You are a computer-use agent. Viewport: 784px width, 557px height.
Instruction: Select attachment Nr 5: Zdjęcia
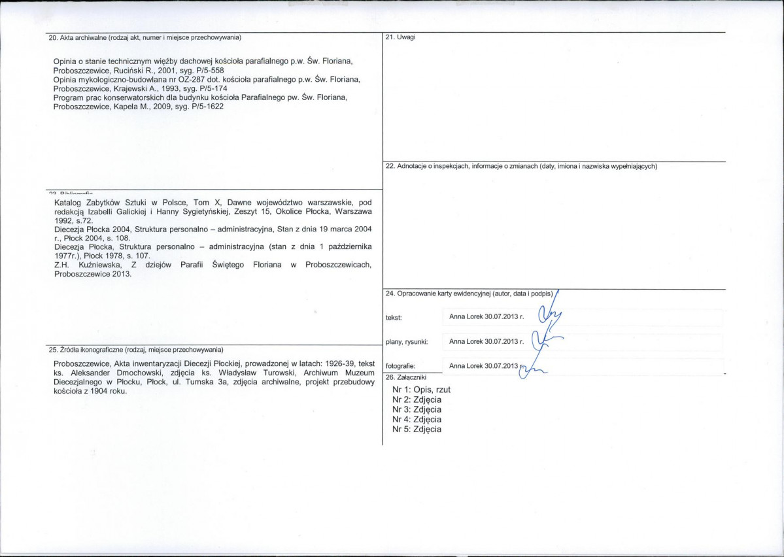click(x=417, y=429)
